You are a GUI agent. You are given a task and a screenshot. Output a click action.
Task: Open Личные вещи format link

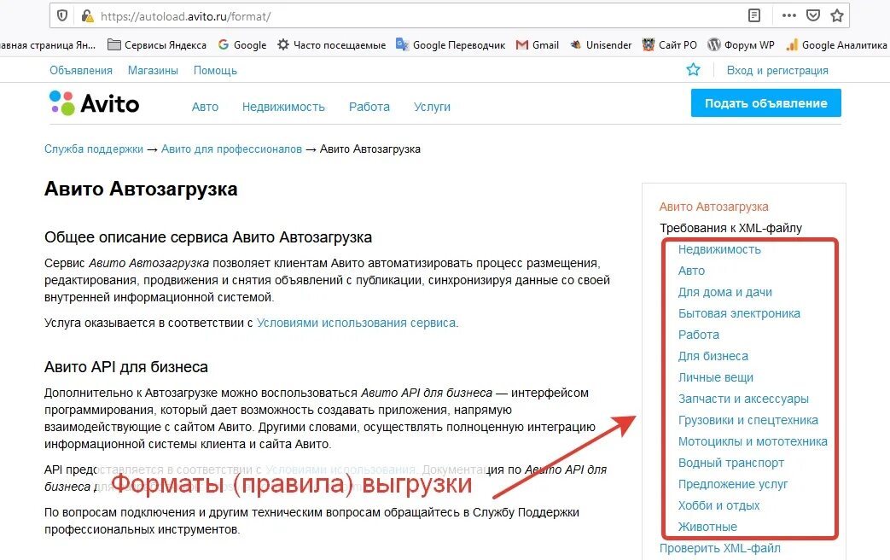pos(716,377)
